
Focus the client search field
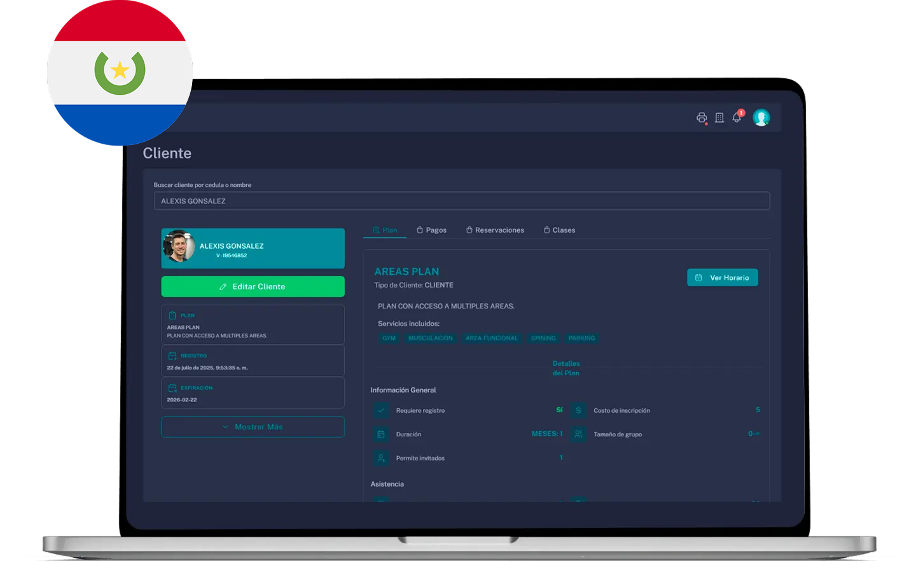pos(461,201)
